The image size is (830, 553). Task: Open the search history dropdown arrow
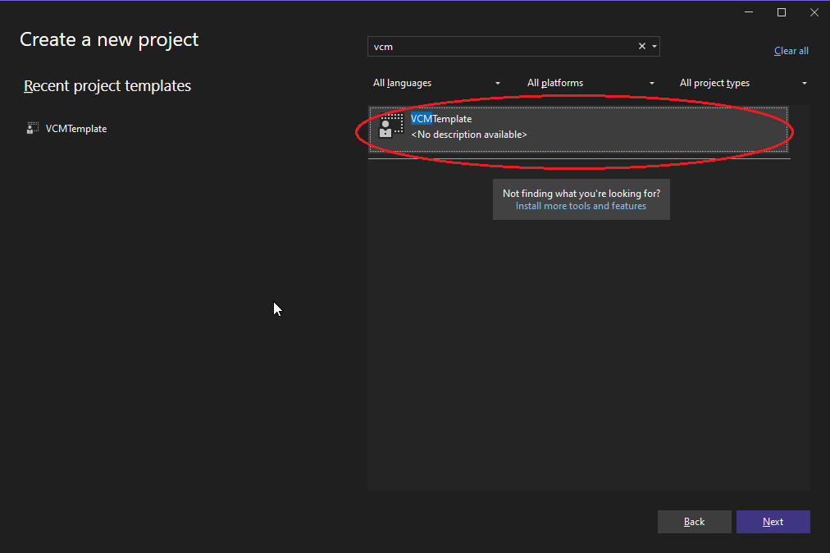click(x=654, y=47)
